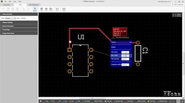Select the Pad tool in the toolbar

tap(42, 9)
